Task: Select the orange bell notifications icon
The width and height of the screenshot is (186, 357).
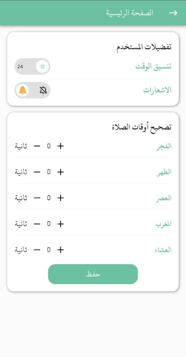Action: [x=22, y=90]
